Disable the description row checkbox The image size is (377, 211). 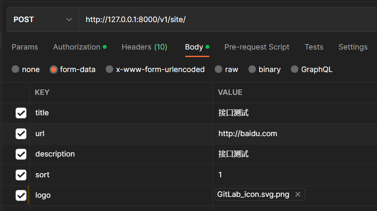[x=21, y=154]
